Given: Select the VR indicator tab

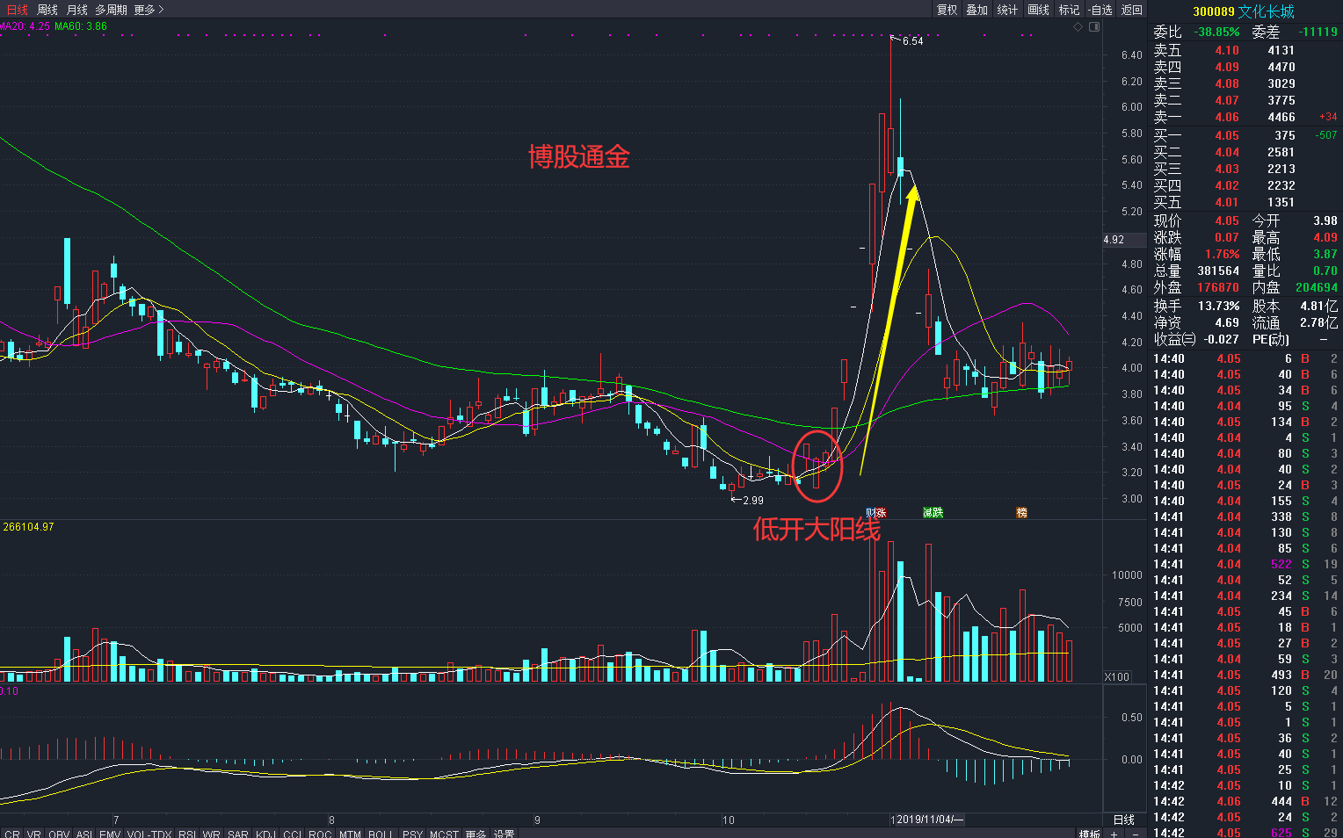Looking at the screenshot, I should pos(34,833).
